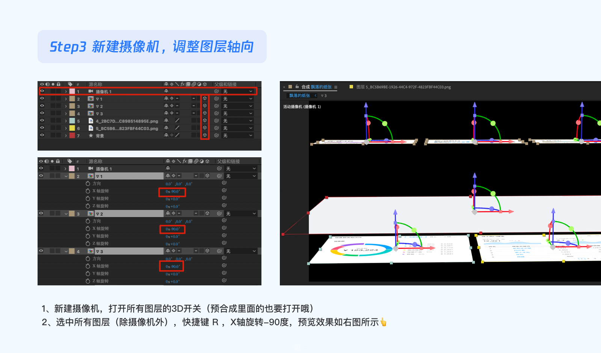Enable the 3D layer switch on 背景

205,135
